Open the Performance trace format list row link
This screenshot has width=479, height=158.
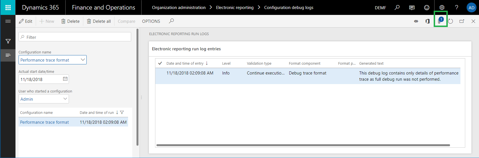[44, 122]
